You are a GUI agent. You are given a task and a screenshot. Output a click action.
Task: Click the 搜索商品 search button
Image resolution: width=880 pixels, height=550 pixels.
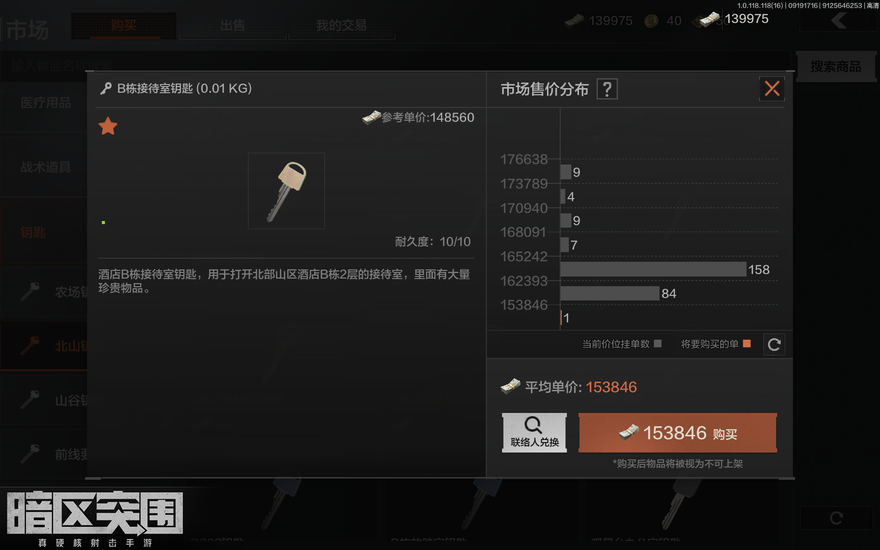(x=836, y=66)
